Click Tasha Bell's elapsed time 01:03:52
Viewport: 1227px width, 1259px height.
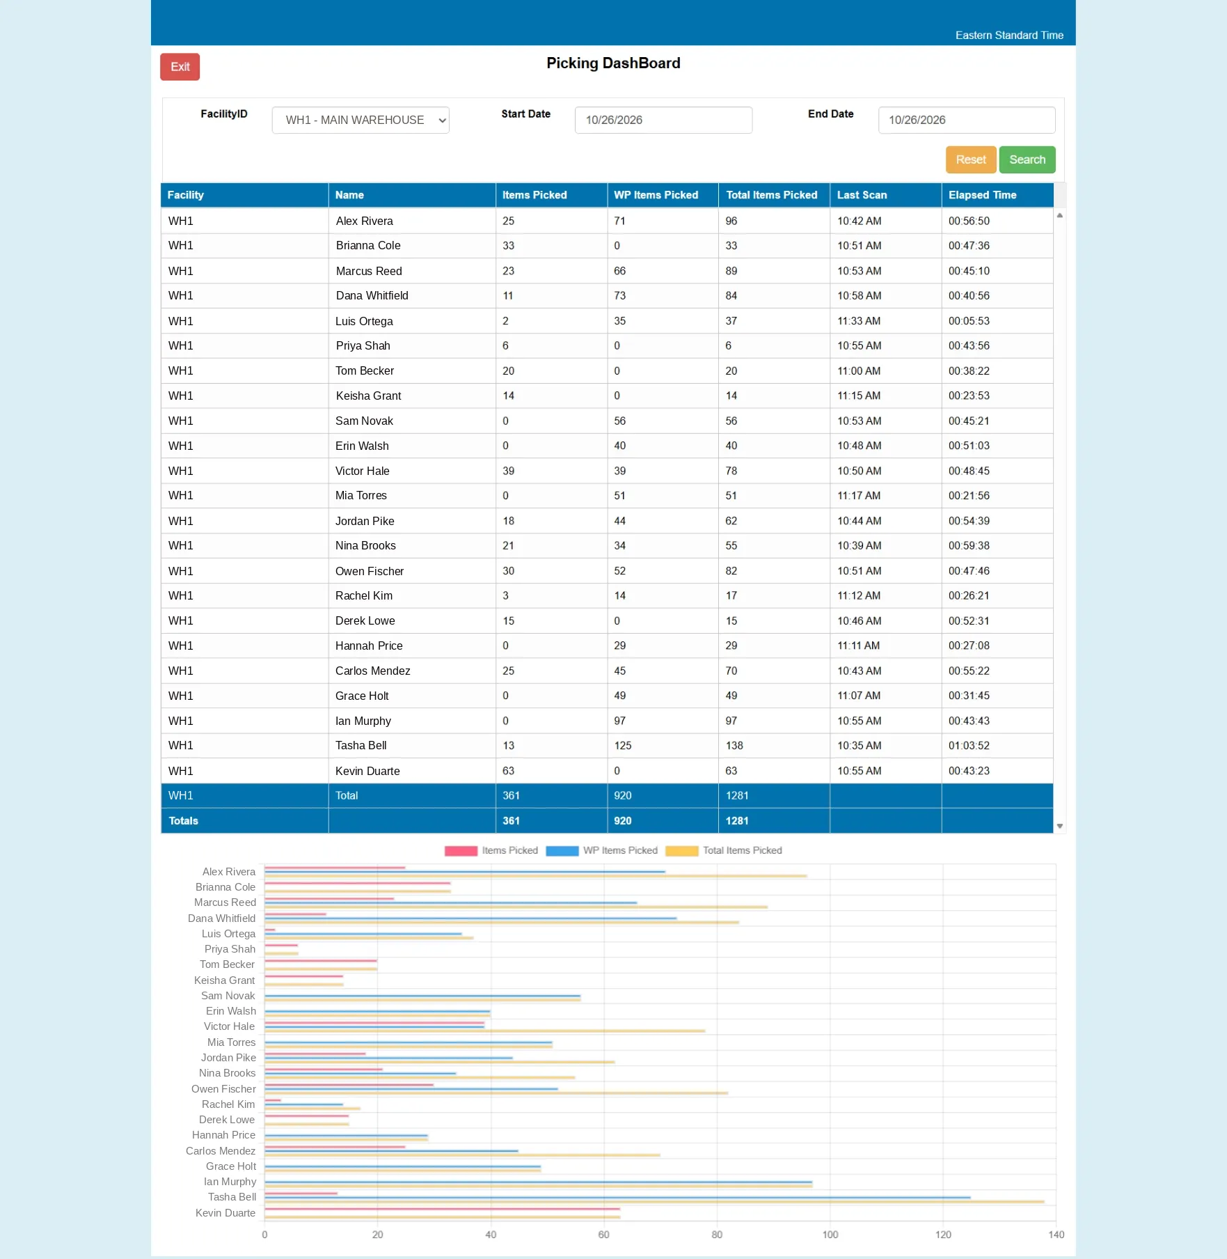(x=969, y=745)
